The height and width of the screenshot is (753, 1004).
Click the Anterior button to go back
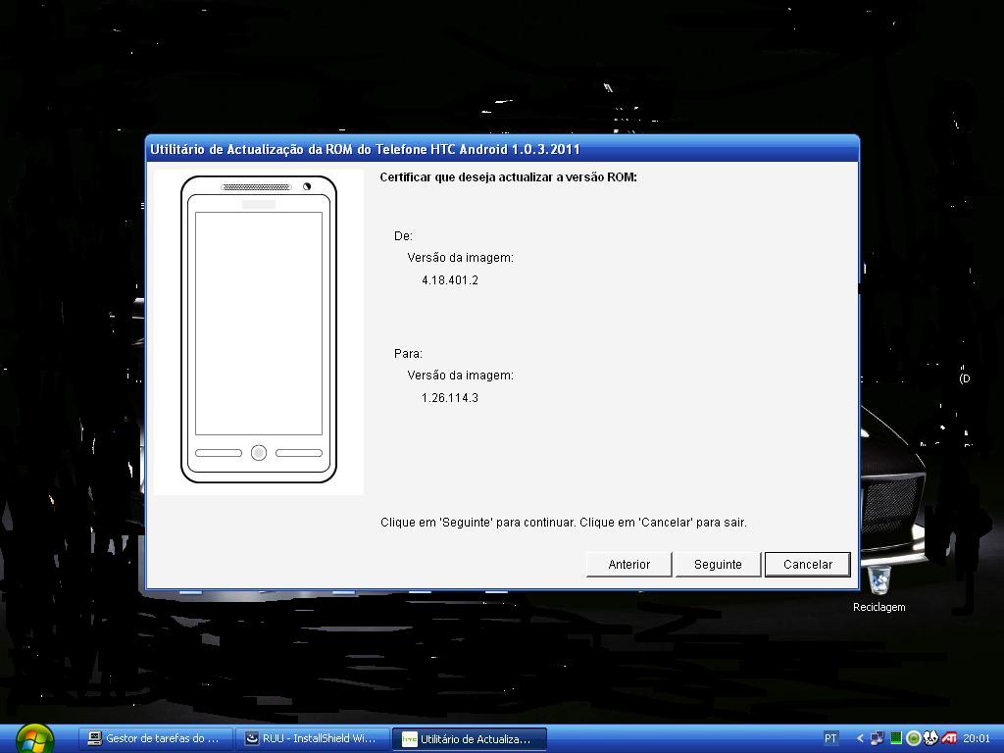coord(628,564)
